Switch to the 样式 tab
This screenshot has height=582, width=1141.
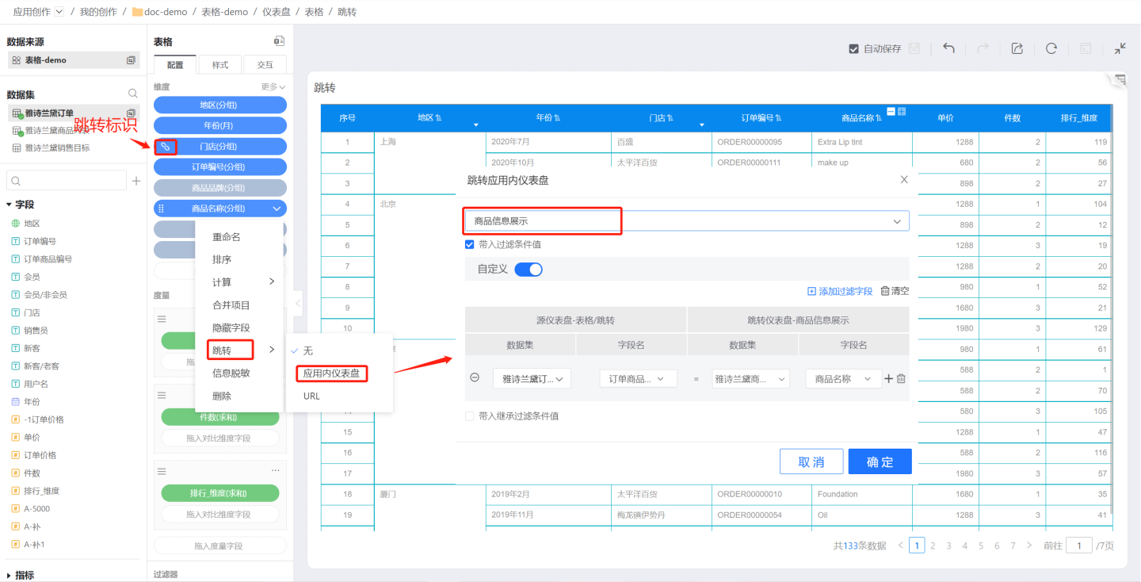219,65
